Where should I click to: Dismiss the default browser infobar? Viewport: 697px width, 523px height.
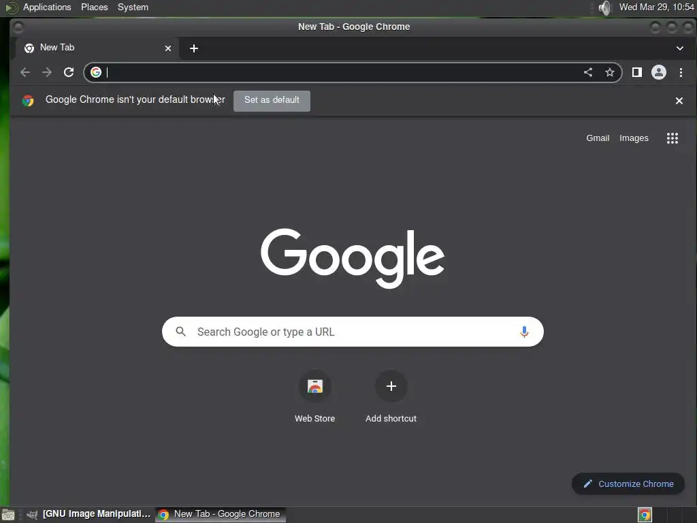tap(679, 101)
